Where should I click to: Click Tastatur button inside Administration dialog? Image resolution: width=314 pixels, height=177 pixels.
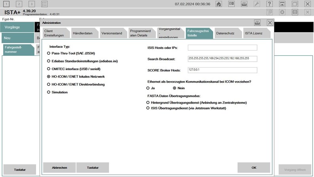(x=93, y=168)
